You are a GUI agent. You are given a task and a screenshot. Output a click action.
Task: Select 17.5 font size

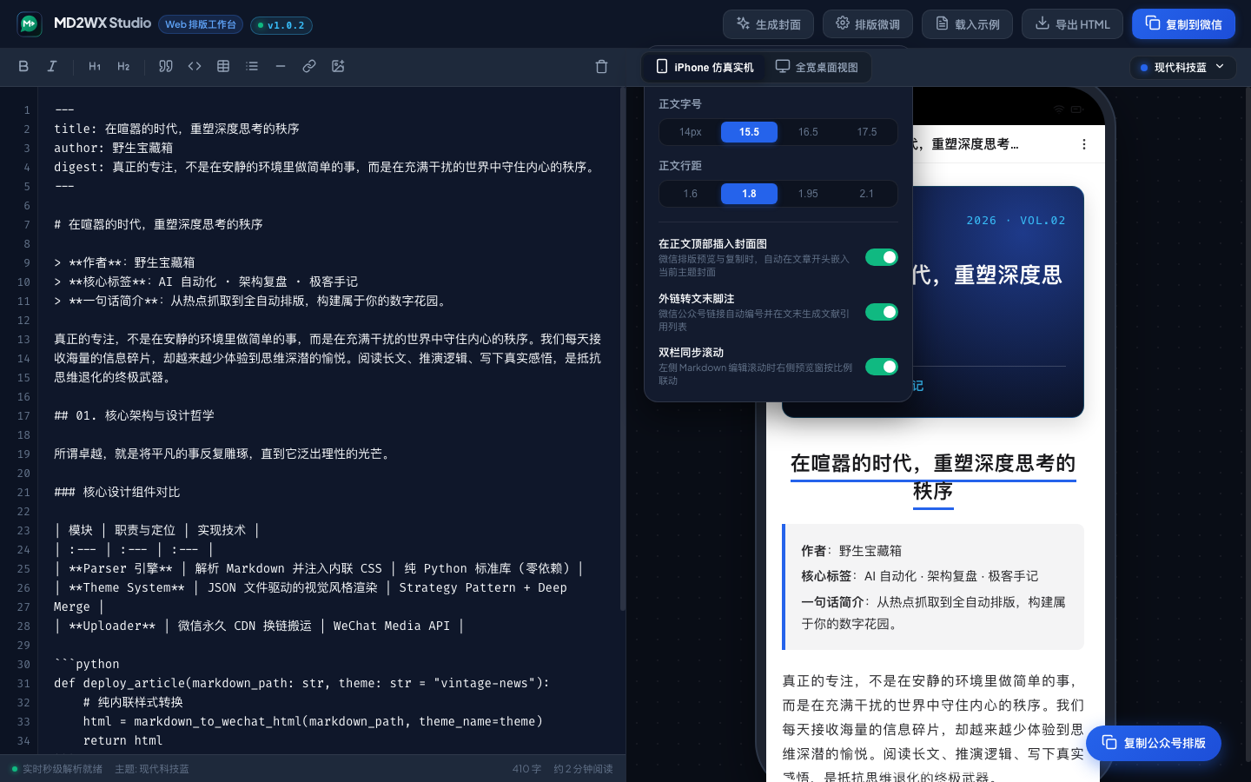point(867,132)
